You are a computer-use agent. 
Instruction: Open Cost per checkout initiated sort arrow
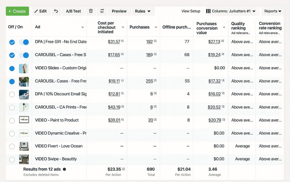(123, 27)
